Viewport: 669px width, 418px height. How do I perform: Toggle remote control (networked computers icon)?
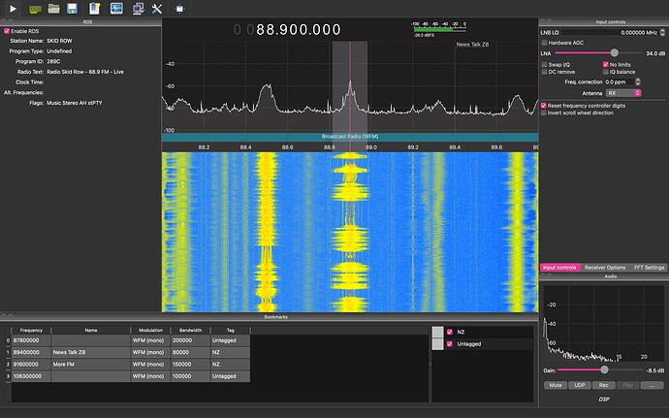(138, 9)
